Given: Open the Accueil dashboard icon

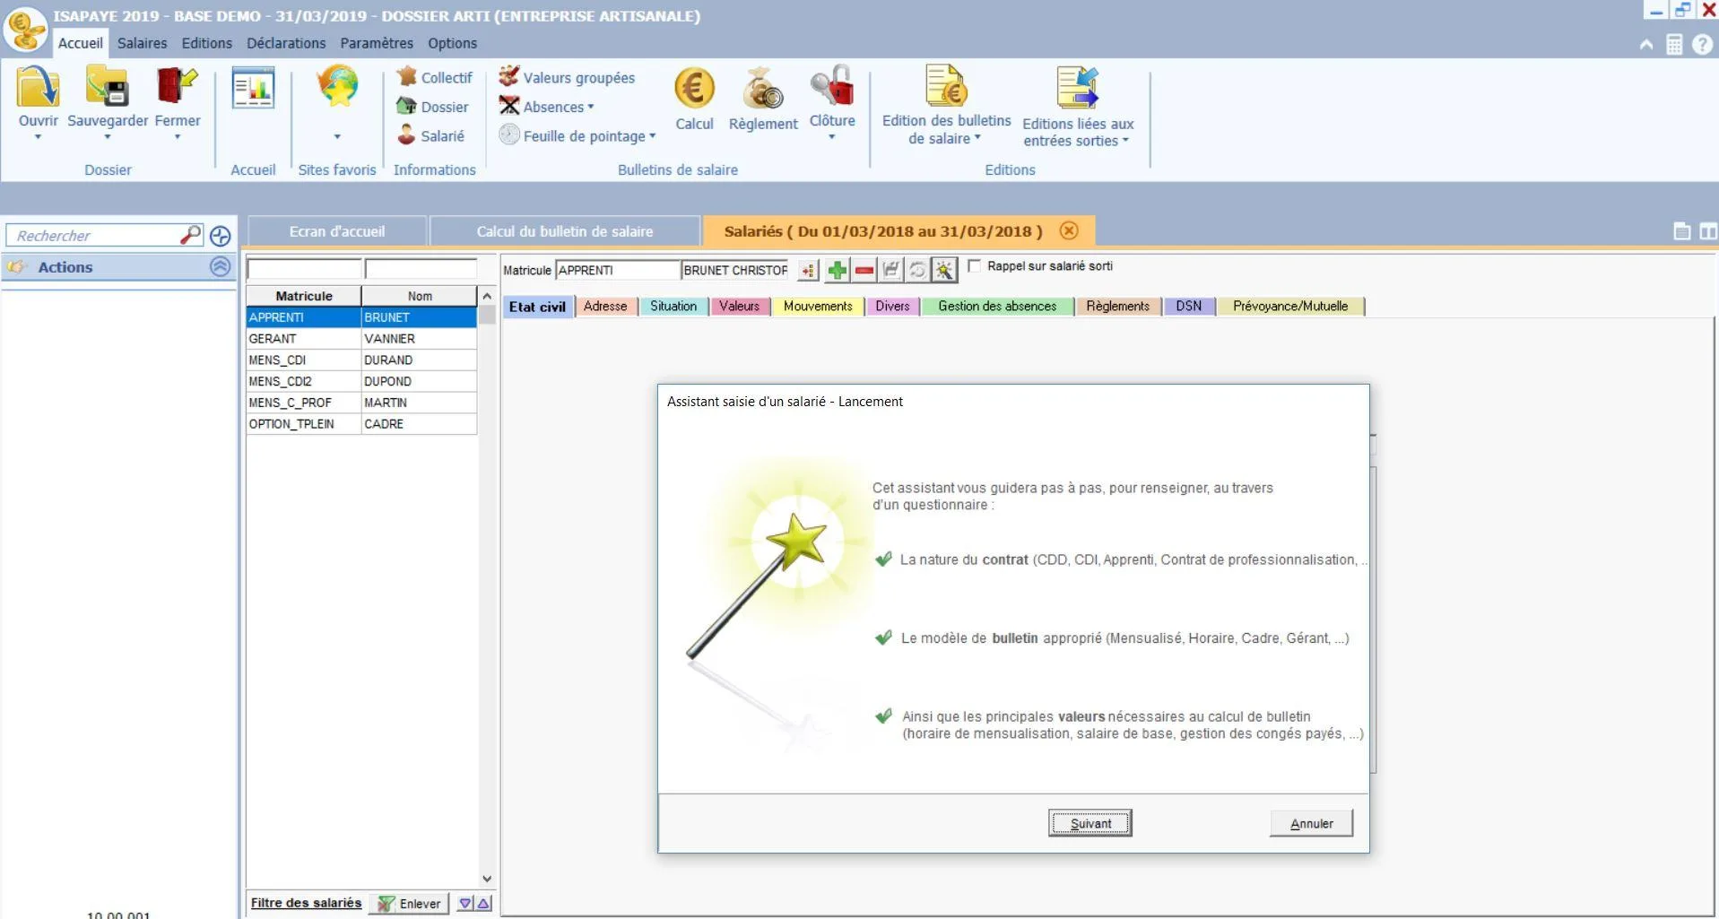Looking at the screenshot, I should click(x=253, y=88).
